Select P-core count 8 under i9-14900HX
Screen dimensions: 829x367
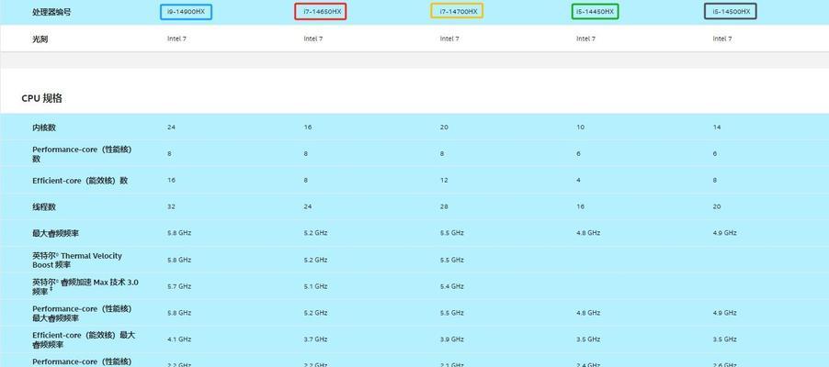coord(169,153)
